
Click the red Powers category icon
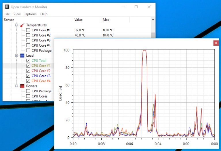(x=22, y=86)
